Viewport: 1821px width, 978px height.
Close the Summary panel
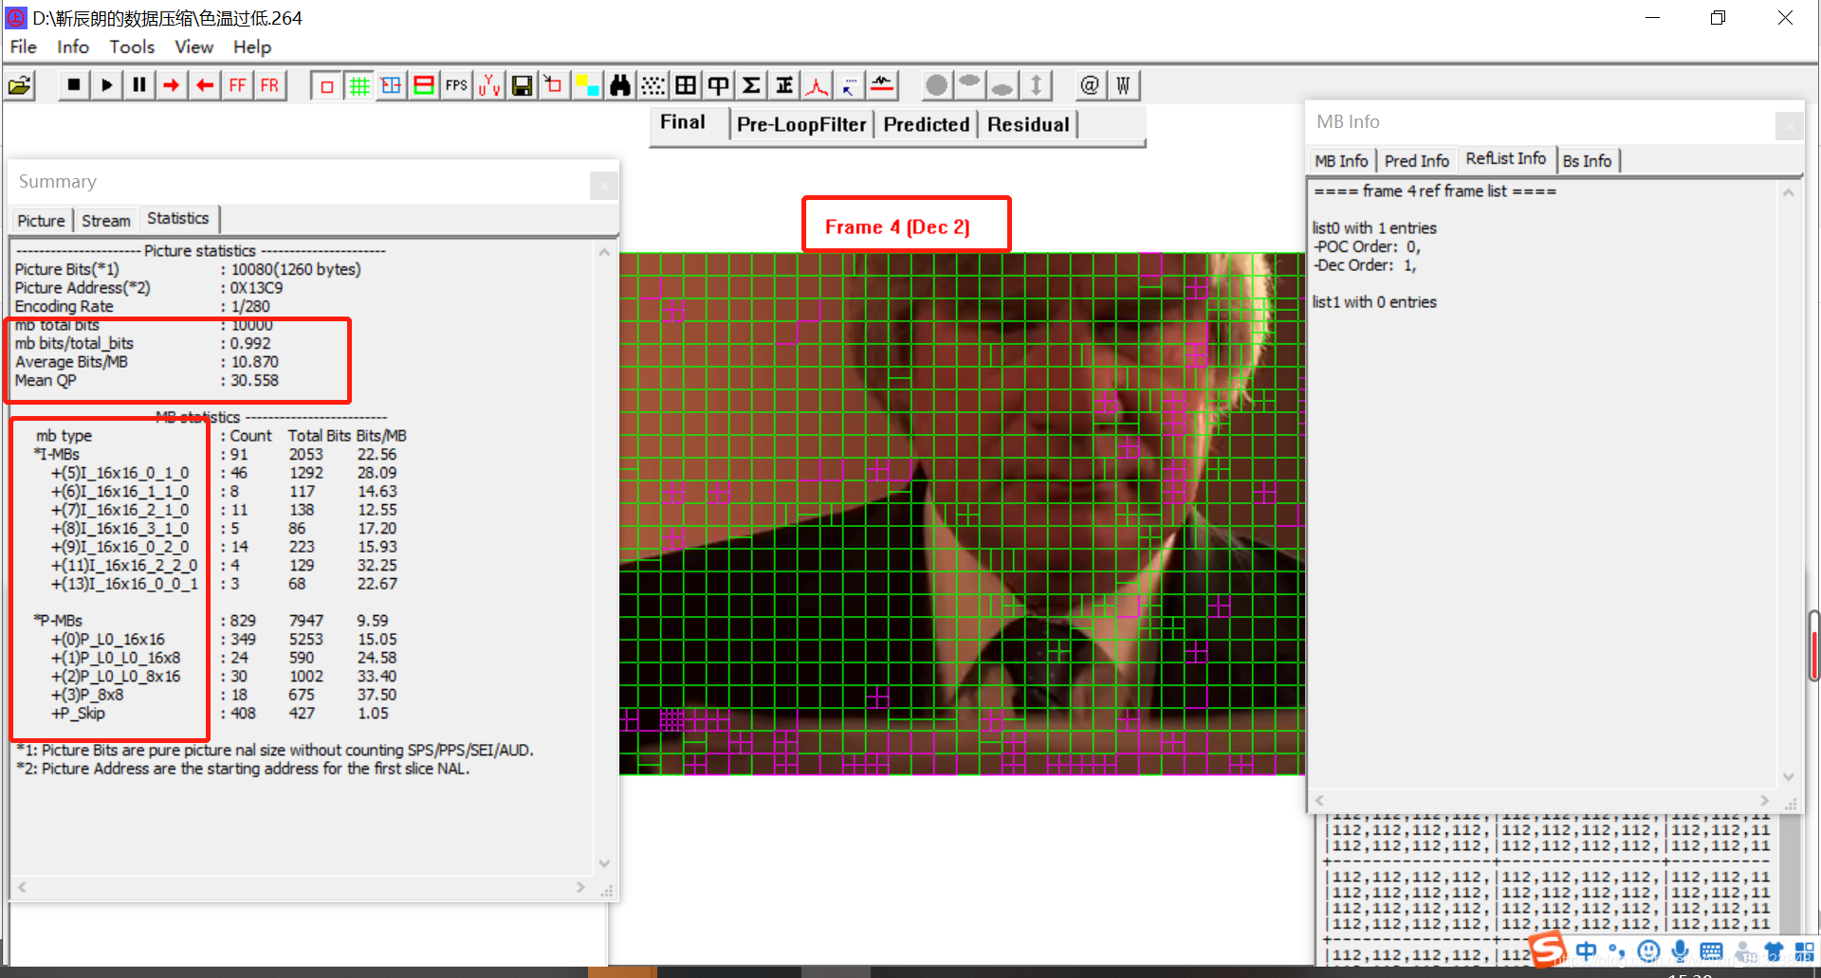click(x=603, y=186)
